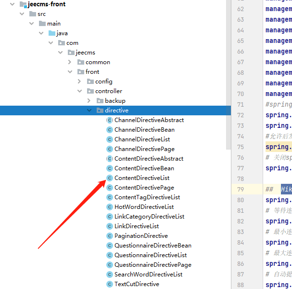Click the selected Hik text on line 79
The width and height of the screenshot is (292, 289).
click(286, 189)
